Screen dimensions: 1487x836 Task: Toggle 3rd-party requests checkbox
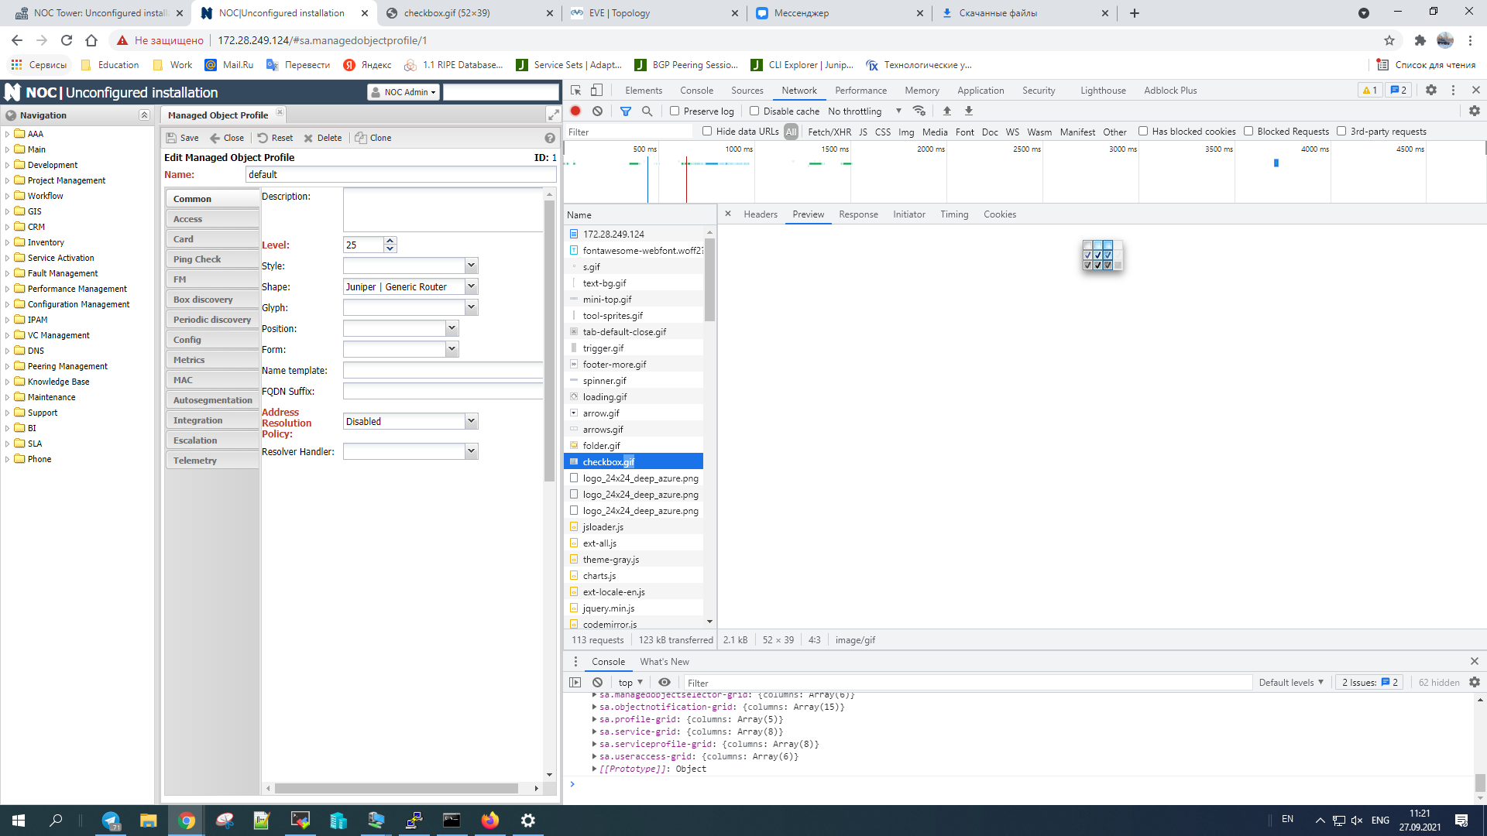(x=1341, y=131)
